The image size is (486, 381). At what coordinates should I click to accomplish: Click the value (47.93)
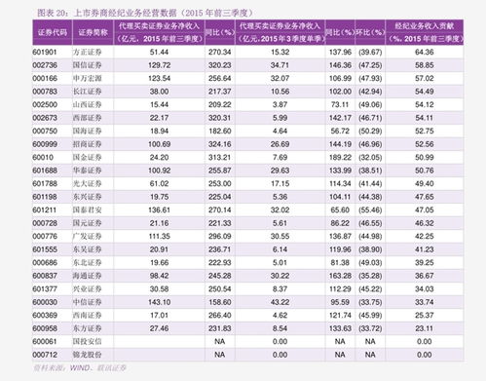370,78
